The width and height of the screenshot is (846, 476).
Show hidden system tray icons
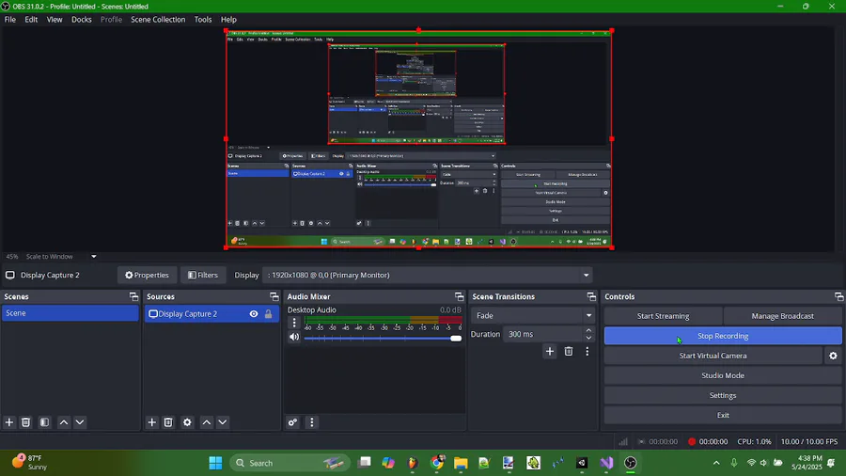(716, 463)
